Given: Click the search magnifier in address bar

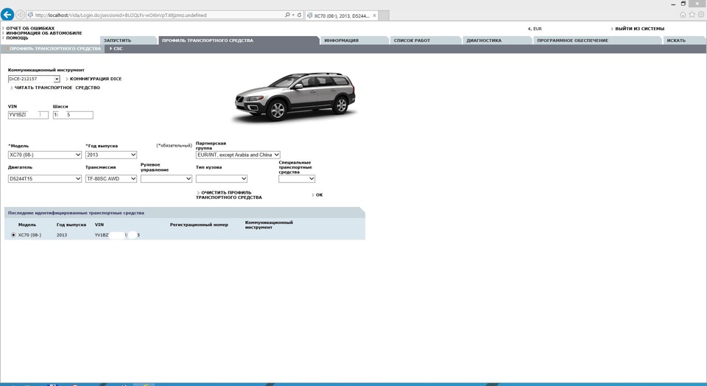Looking at the screenshot, I should (287, 15).
